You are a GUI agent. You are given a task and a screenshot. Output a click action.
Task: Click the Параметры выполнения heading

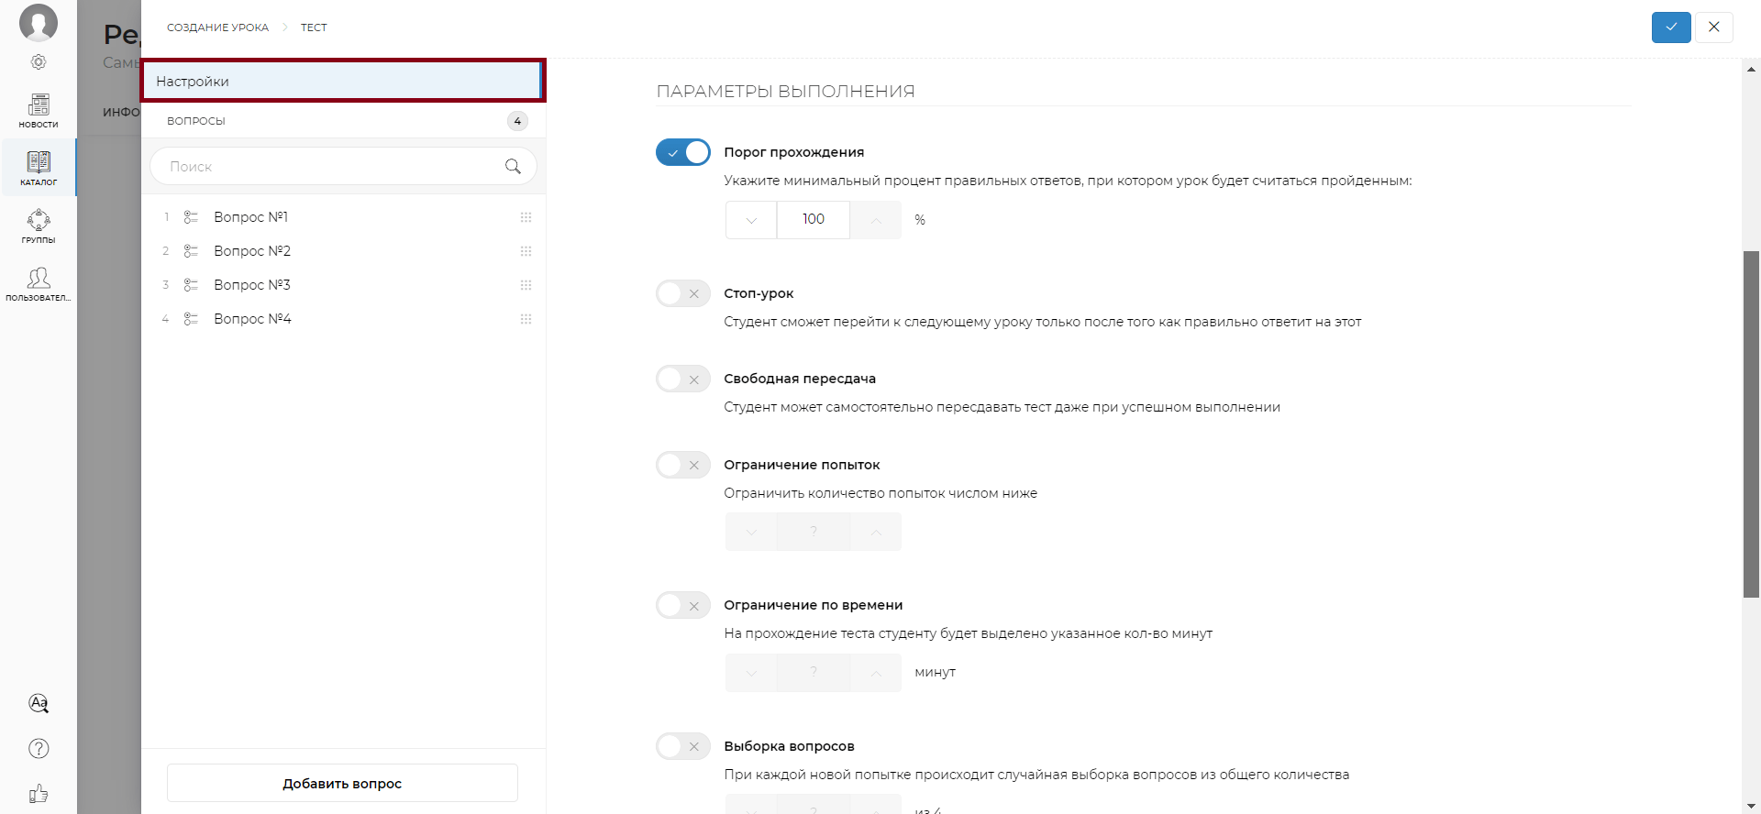pyautogui.click(x=785, y=92)
